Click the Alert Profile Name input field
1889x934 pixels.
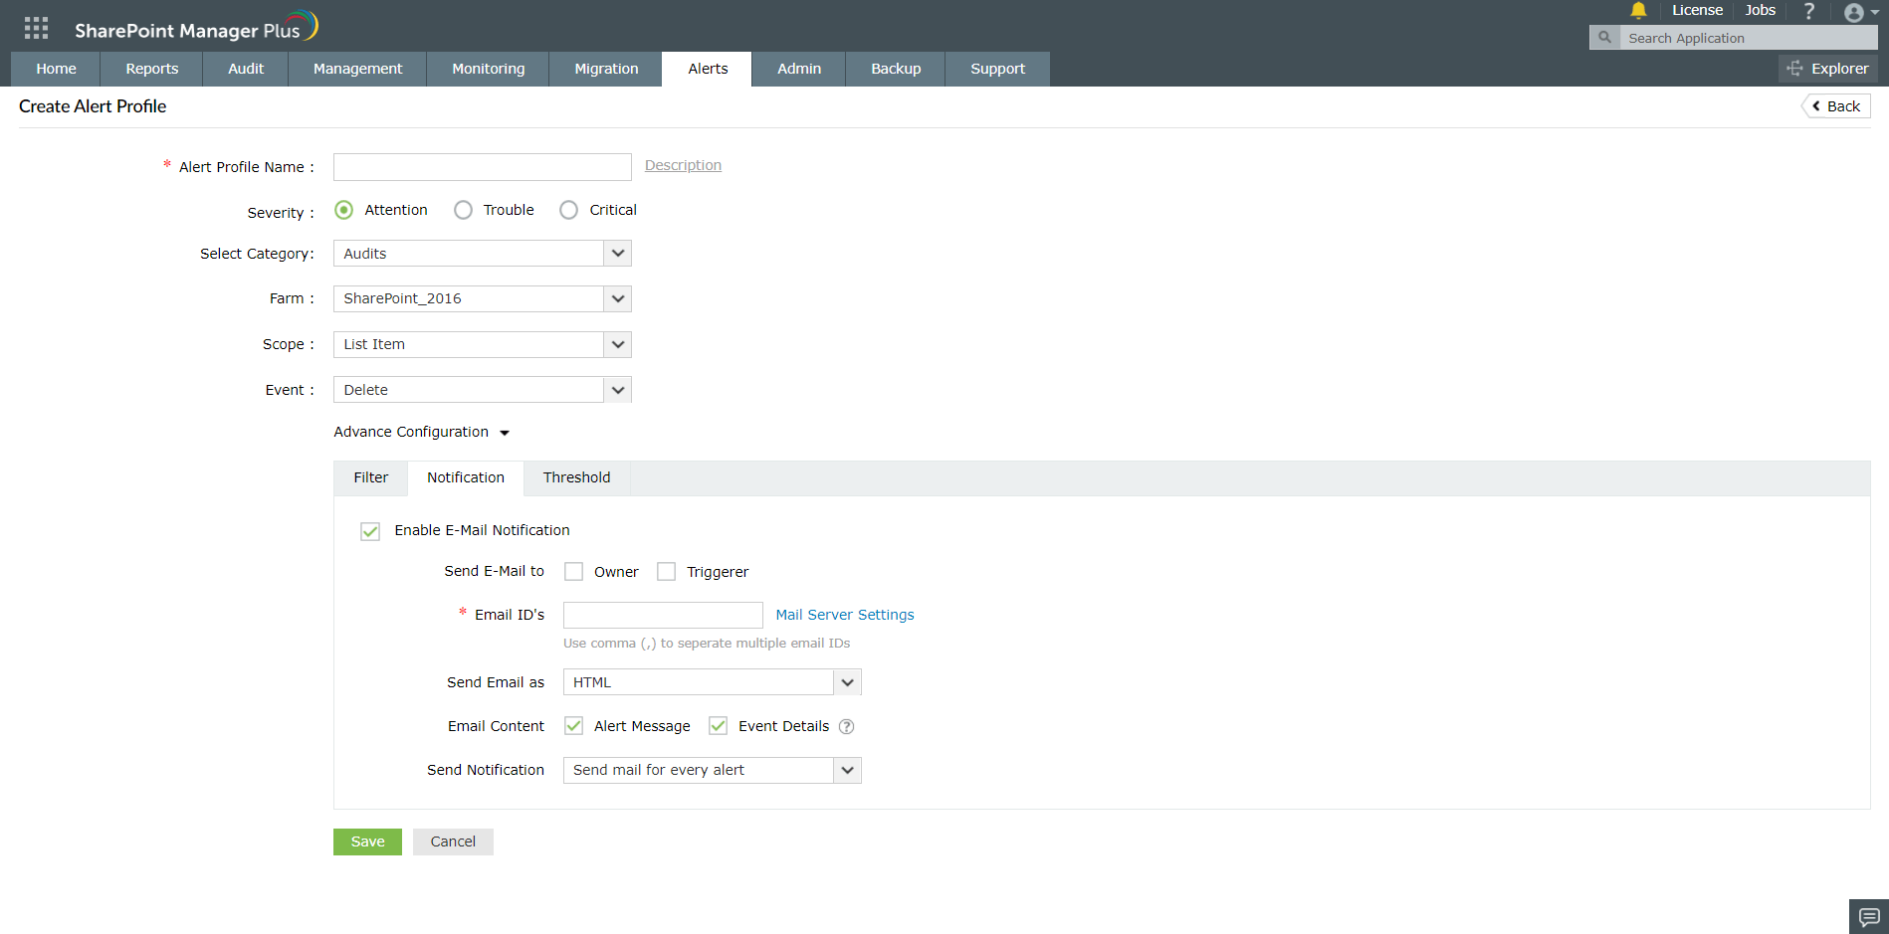point(482,166)
